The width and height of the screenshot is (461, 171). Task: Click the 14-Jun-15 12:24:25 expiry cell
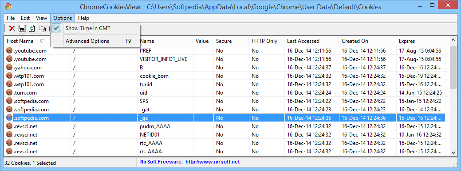coord(420,93)
